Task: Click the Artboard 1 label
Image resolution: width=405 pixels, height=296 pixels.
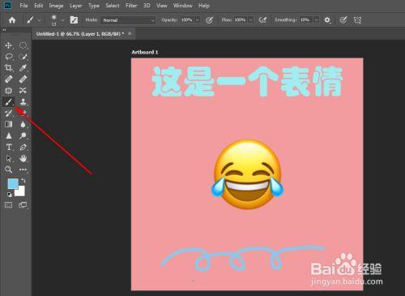Action: (x=145, y=52)
